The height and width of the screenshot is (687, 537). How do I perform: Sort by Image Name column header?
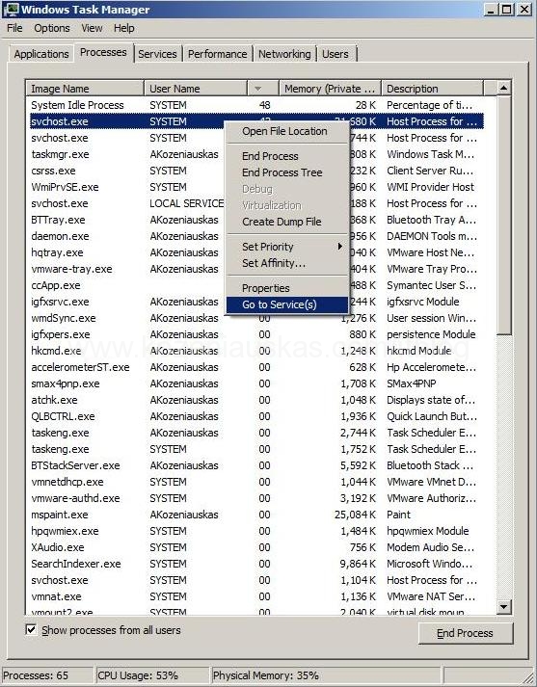tap(85, 89)
